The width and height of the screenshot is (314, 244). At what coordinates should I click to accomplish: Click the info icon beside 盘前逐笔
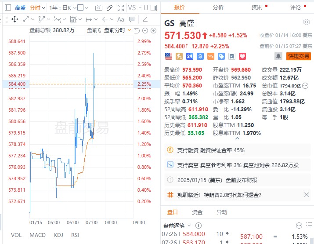pyautogui.click(x=198, y=226)
